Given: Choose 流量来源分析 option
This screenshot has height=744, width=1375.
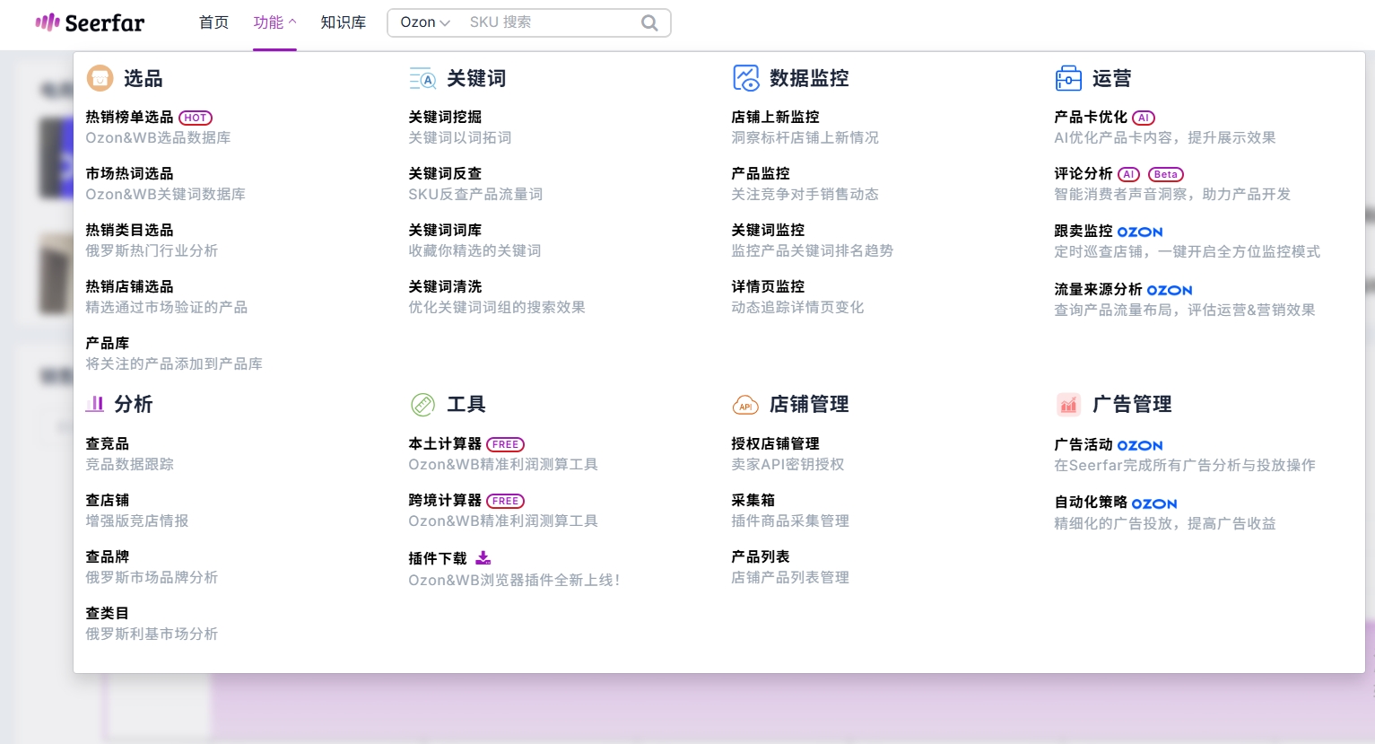Looking at the screenshot, I should point(1098,290).
